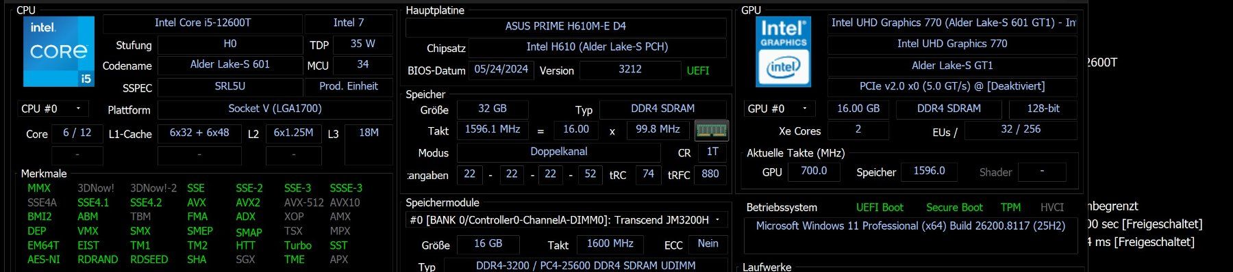
Task: Click the GPU memory 16.00 GB field
Action: 858,109
